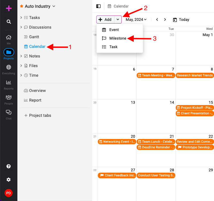Image resolution: width=214 pixels, height=201 pixels.
Task: Open Everything globe icon
Action: pos(9,67)
